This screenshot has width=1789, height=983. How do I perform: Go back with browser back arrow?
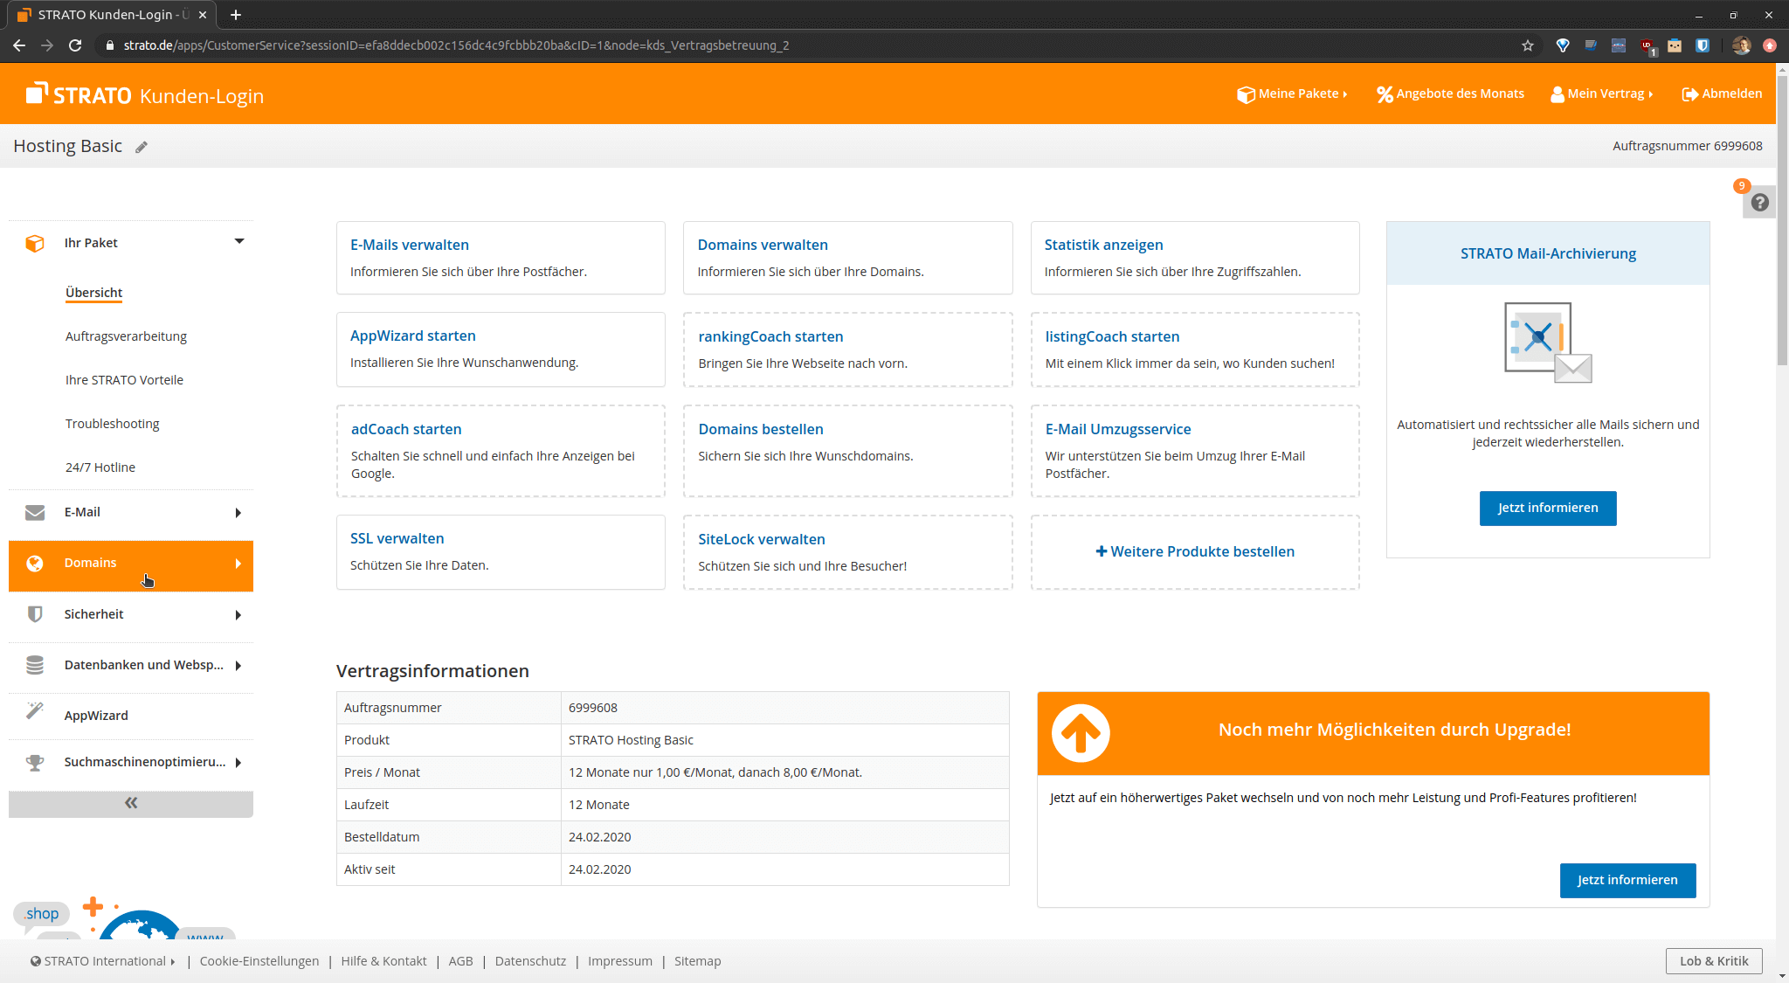pos(19,45)
